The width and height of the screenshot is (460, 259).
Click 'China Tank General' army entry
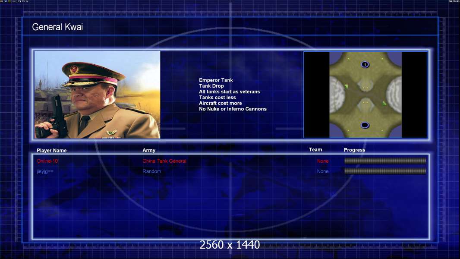pos(164,161)
